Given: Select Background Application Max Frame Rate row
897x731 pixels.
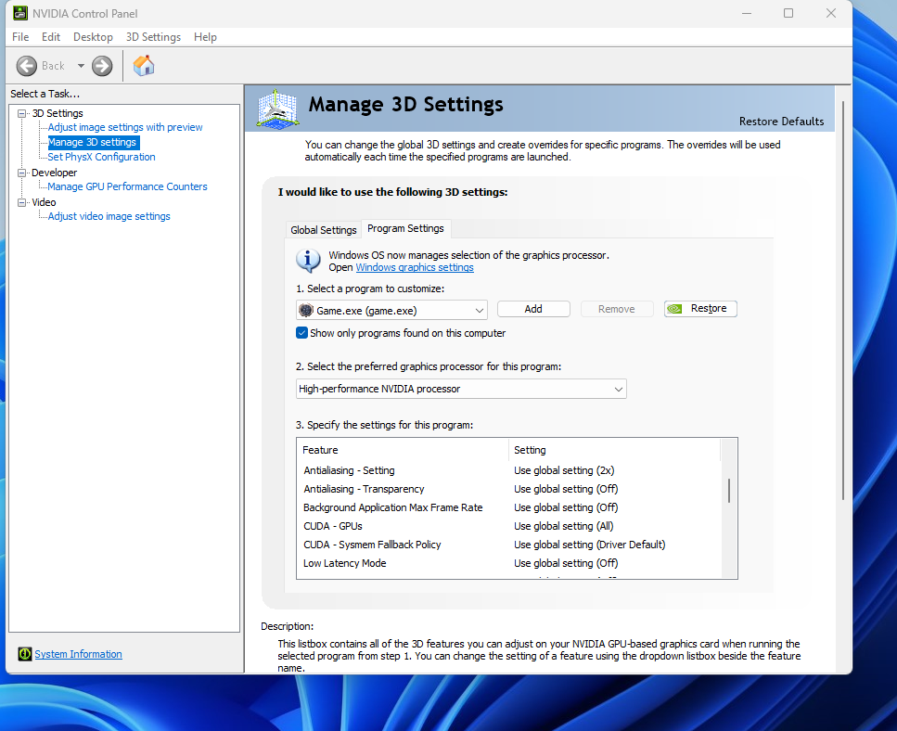Looking at the screenshot, I should (x=509, y=507).
